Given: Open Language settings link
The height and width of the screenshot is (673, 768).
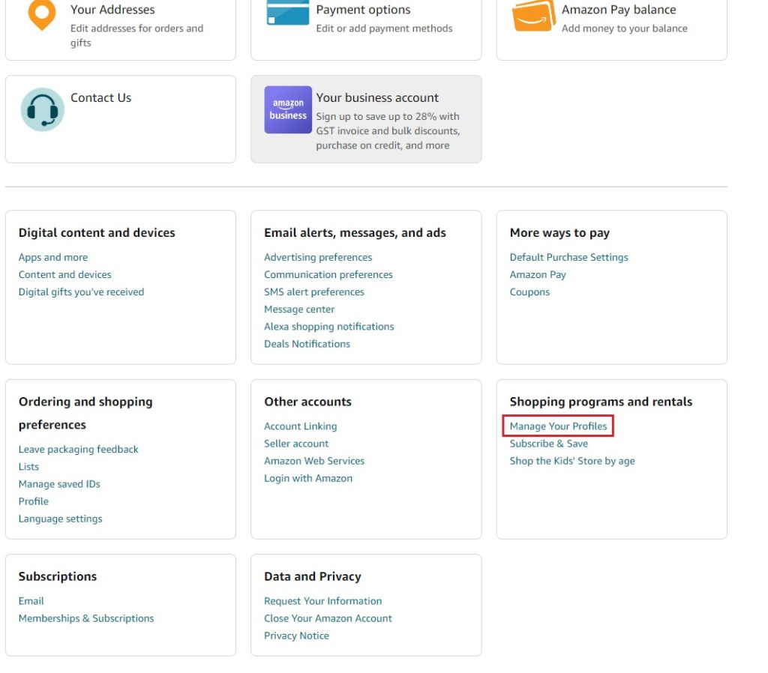Looking at the screenshot, I should [x=60, y=519].
